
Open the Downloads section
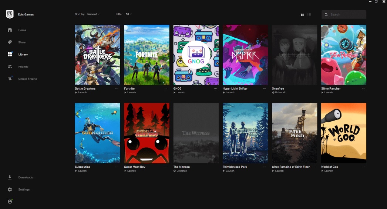pyautogui.click(x=25, y=177)
